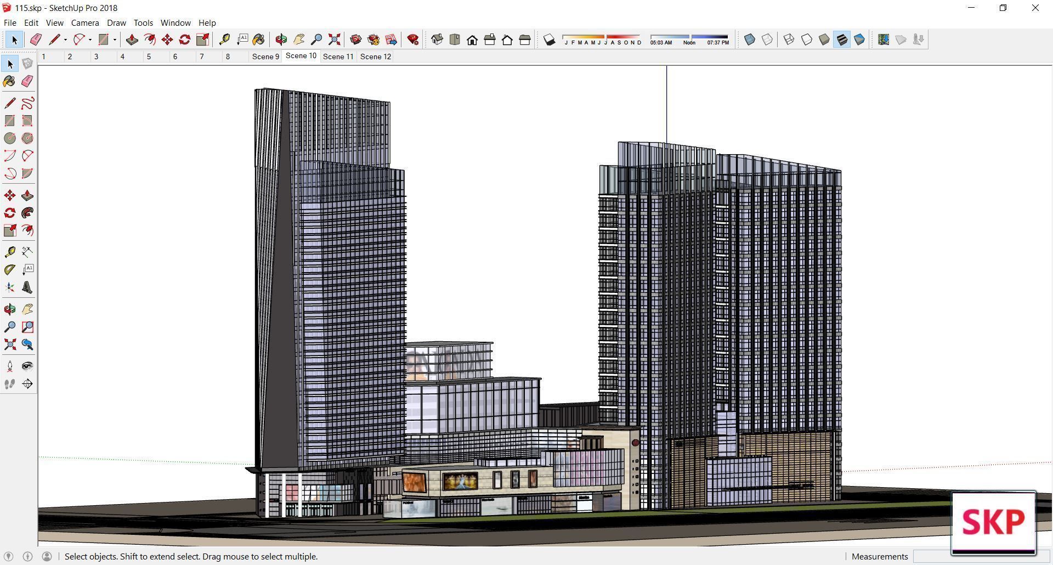Select the Protractor tool in left toolbar
This screenshot has height=565, width=1053.
[10, 270]
